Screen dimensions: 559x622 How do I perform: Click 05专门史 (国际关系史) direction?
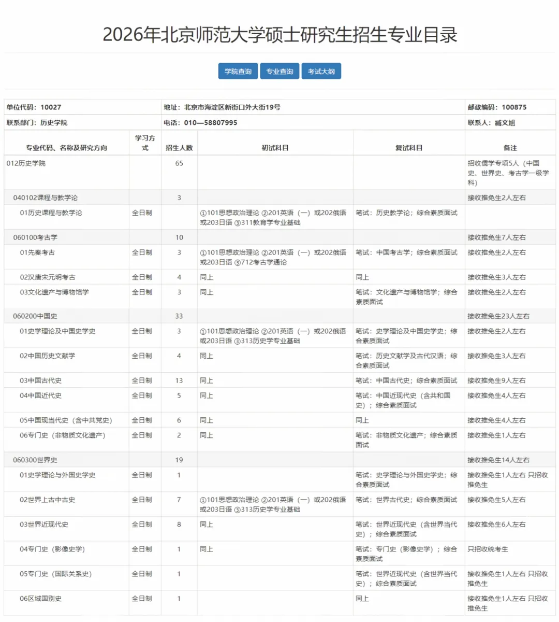point(56,574)
